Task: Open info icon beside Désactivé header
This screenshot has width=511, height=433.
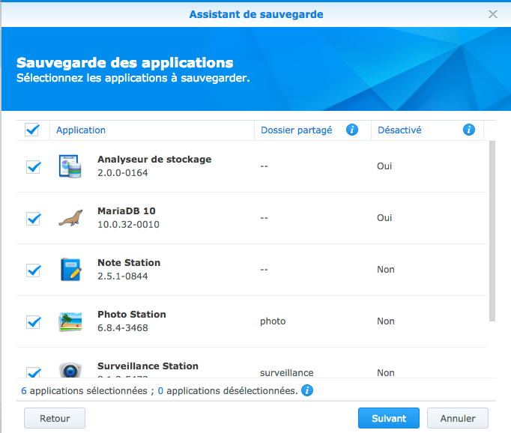Action: click(x=468, y=130)
